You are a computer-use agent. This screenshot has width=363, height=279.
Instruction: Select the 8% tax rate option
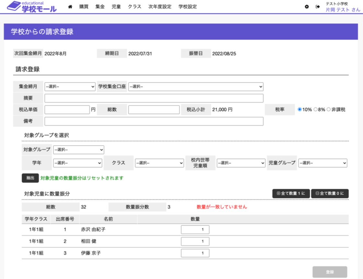pyautogui.click(x=316, y=110)
